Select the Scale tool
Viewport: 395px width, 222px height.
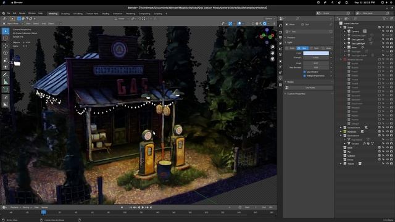point(6,60)
